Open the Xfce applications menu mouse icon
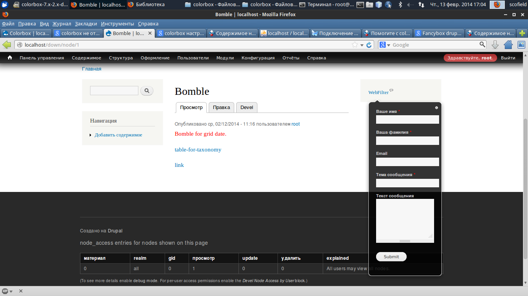The height and width of the screenshot is (296, 528). tap(5, 4)
